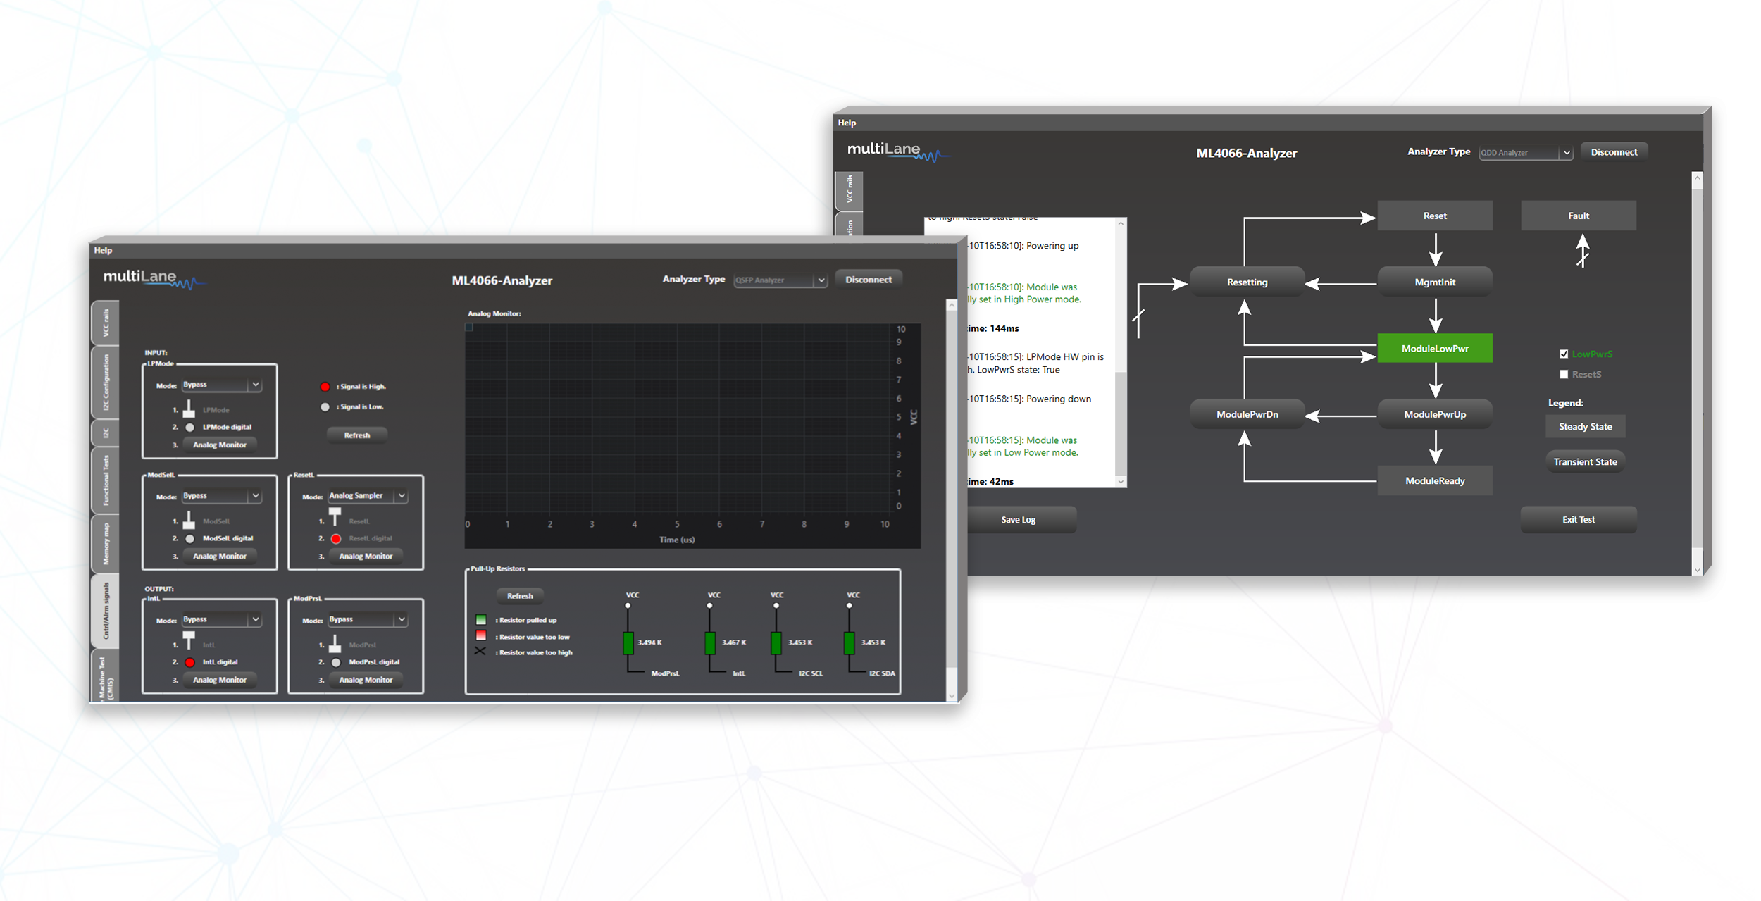Open the ResetL Analog Sampler dropdown
This screenshot has height=901, width=1761.
[367, 496]
